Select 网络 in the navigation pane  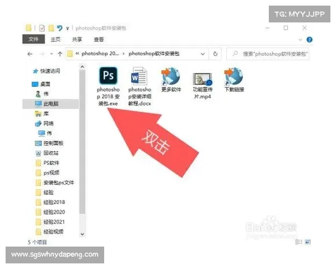(x=44, y=123)
